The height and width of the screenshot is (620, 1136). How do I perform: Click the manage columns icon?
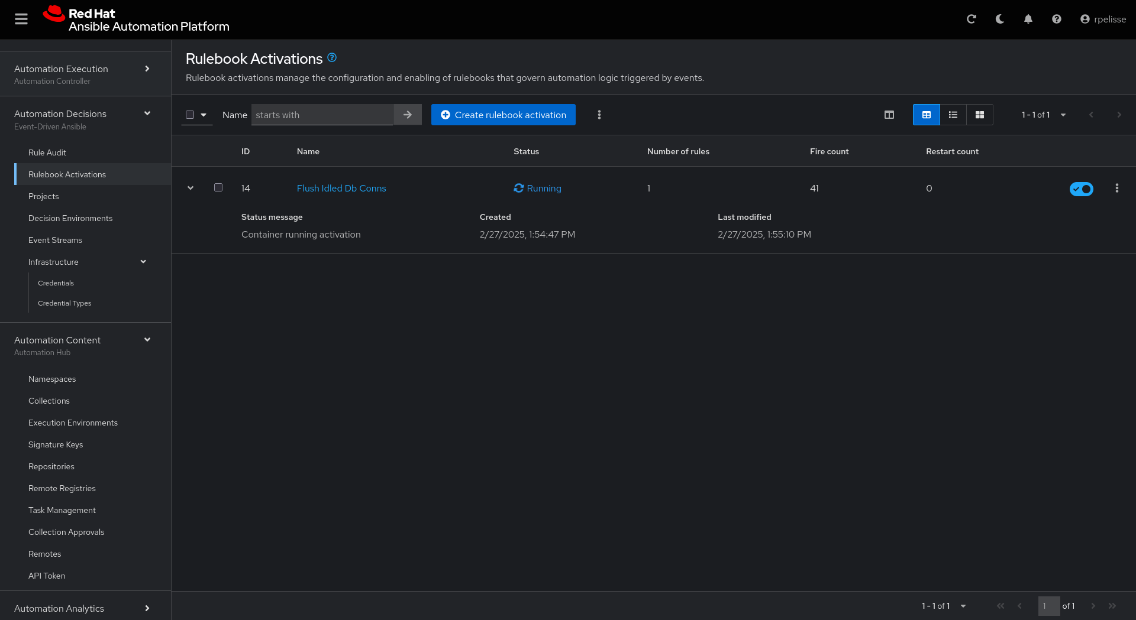(889, 115)
